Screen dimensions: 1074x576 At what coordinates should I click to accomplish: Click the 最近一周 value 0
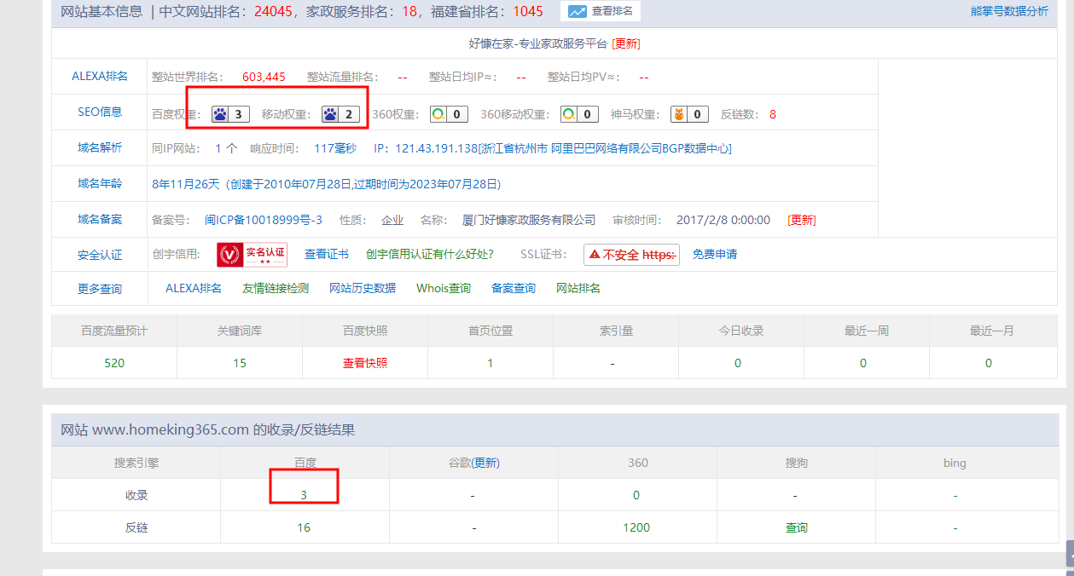863,363
